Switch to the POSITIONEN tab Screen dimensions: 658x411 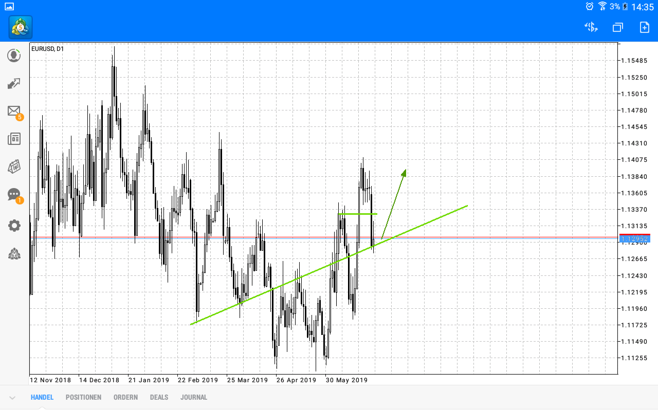point(83,397)
